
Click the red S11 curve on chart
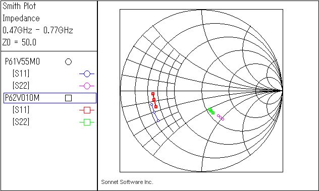click(154, 100)
